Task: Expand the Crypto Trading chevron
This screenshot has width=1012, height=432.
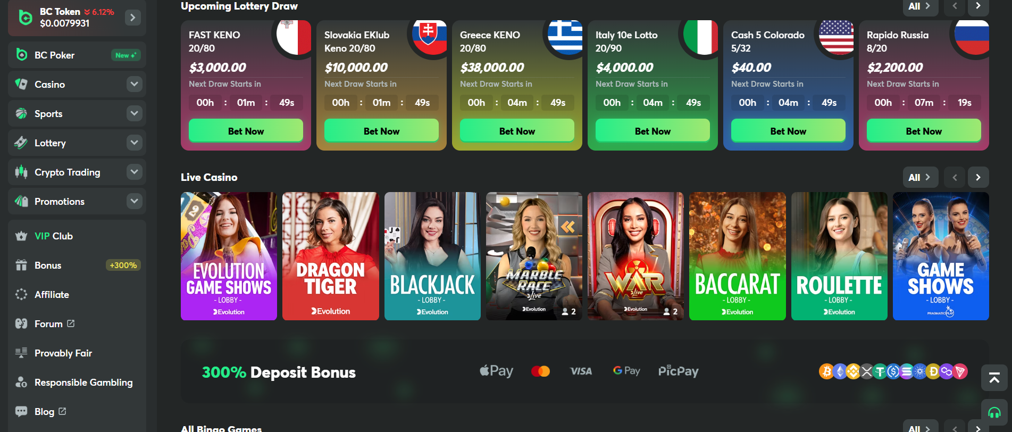Action: [134, 172]
